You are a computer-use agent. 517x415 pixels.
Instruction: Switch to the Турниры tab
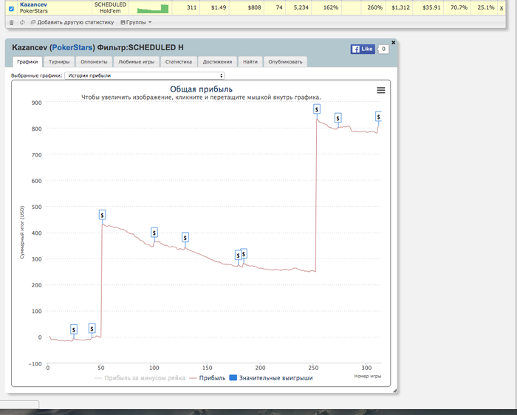[59, 61]
